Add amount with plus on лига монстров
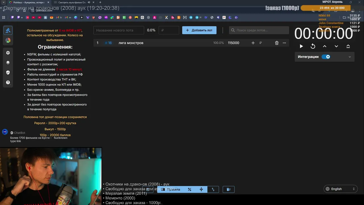364x205 pixels. (253, 43)
